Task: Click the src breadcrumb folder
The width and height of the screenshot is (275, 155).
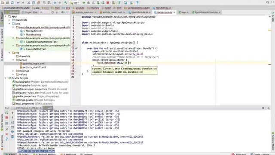Action: click(x=46, y=8)
